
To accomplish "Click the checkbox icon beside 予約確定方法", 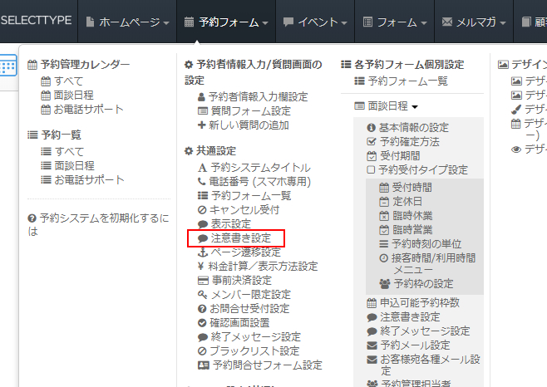I will tap(372, 141).
